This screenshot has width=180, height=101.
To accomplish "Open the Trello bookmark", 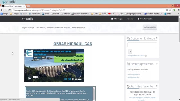I will [x=46, y=14].
